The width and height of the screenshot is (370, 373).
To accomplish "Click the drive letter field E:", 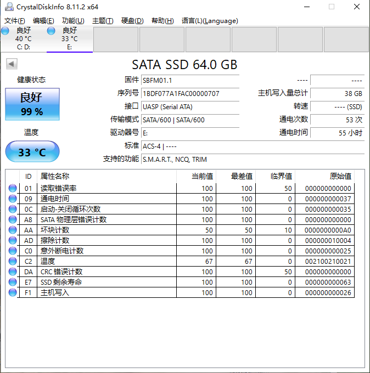I will pos(190,133).
